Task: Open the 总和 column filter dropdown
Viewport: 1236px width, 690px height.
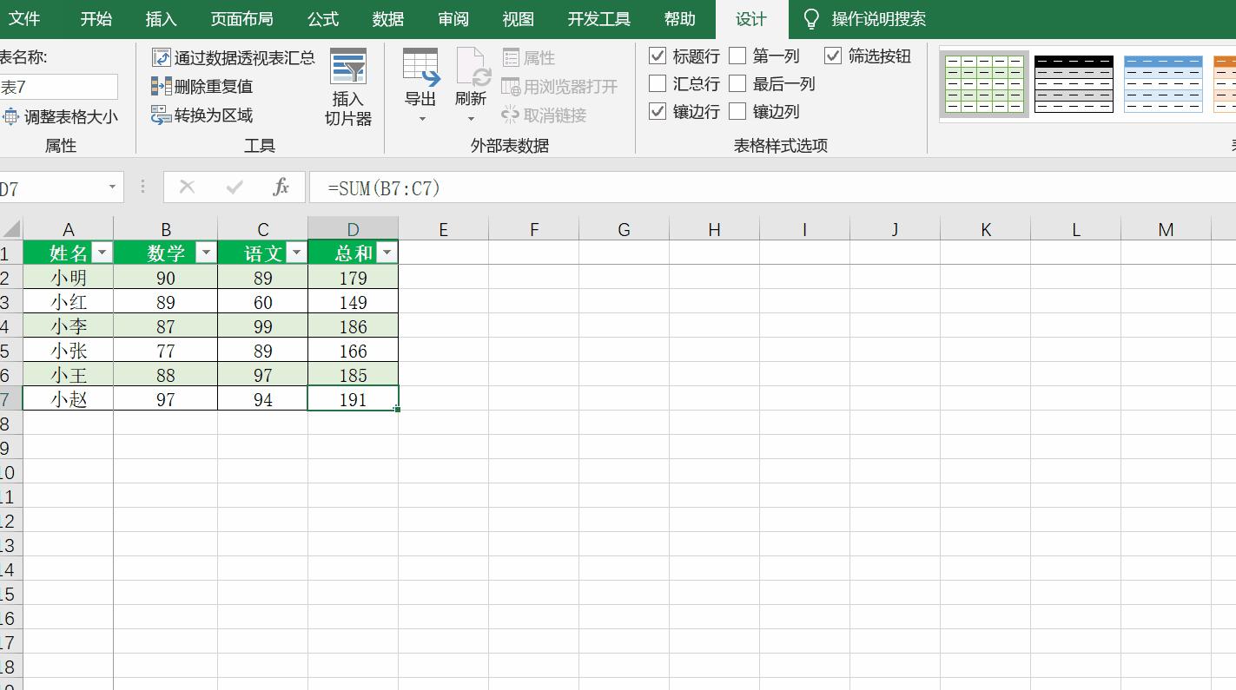Action: click(x=386, y=253)
